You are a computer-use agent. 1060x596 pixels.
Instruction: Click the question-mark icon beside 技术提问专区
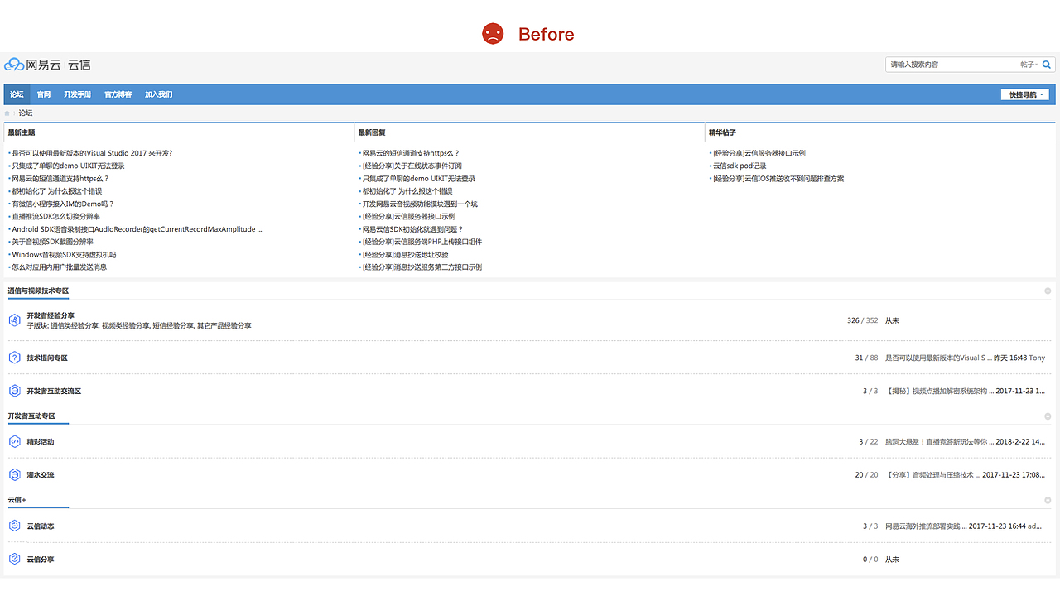pyautogui.click(x=14, y=358)
